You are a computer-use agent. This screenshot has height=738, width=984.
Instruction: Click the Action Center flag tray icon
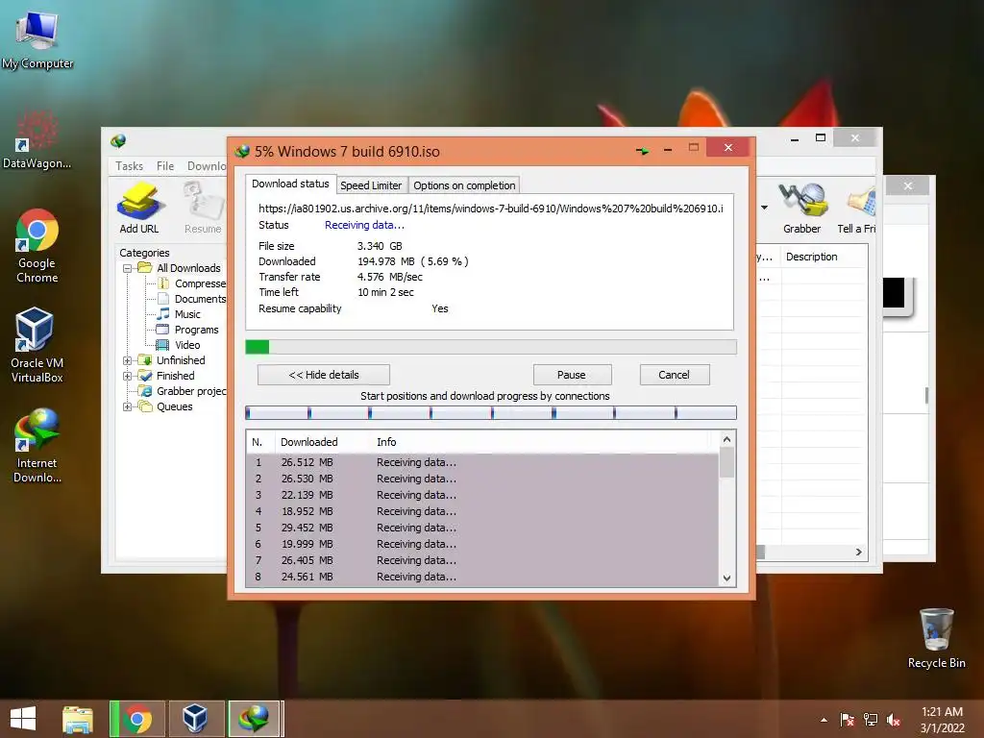tap(848, 720)
